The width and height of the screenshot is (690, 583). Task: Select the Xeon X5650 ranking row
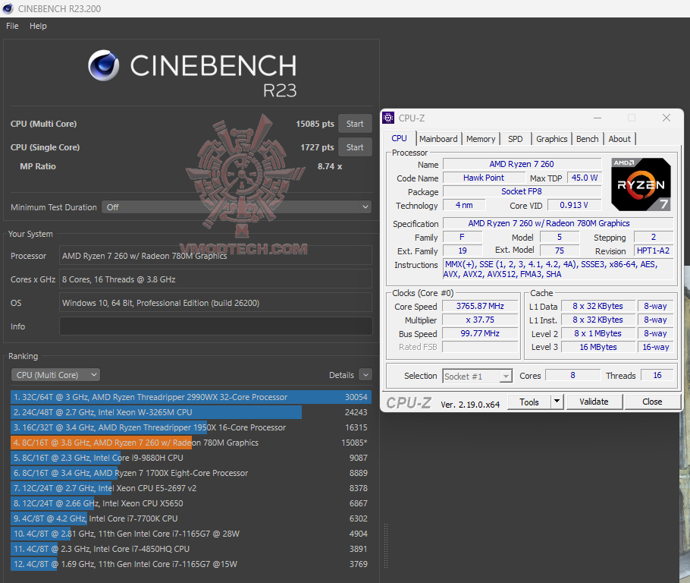click(191, 503)
